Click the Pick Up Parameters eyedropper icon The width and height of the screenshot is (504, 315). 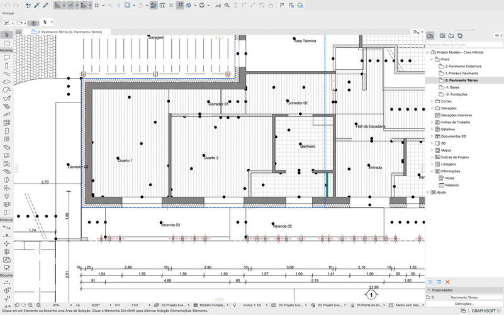pos(36,6)
